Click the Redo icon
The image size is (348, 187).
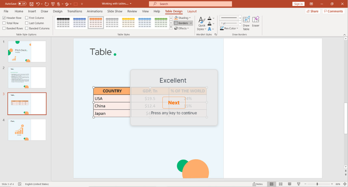coord(46,4)
